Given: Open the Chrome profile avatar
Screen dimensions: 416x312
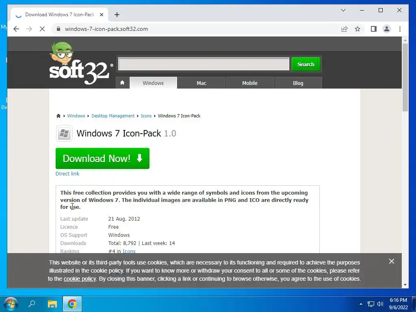Looking at the screenshot, I should tap(387, 29).
